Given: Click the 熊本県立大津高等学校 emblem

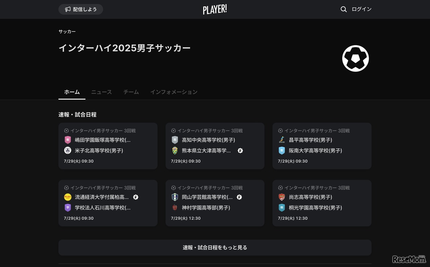Looking at the screenshot, I should tap(174, 151).
